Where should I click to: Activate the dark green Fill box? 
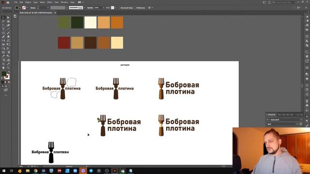(4, 73)
